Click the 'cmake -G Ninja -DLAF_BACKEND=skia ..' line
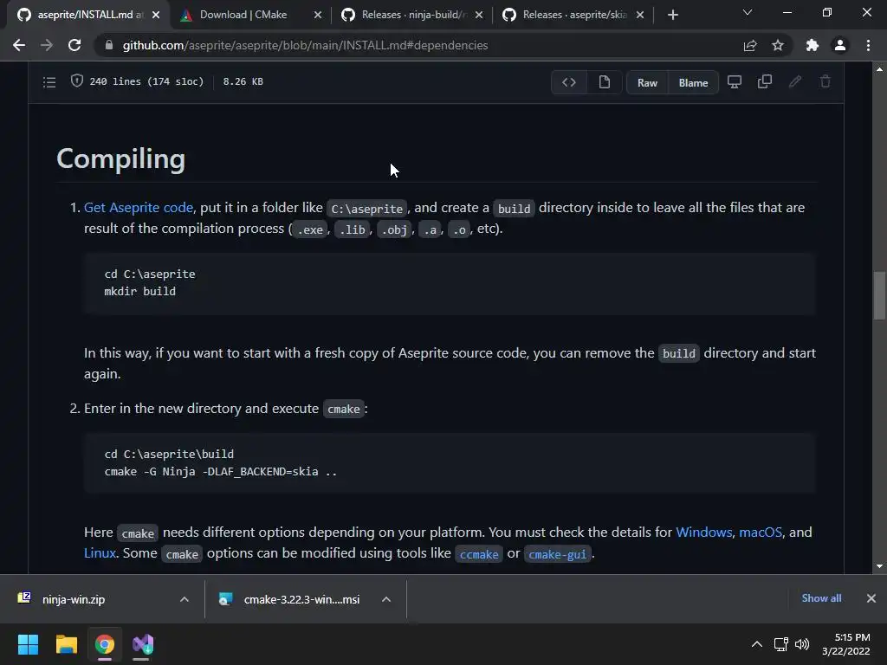The height and width of the screenshot is (665, 887). pos(221,472)
